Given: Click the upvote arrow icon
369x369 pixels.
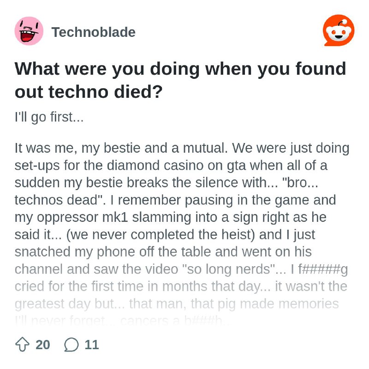Looking at the screenshot, I should click(x=22, y=345).
